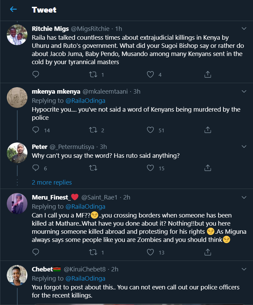
Task: Share Meru_Finest_'s tweet
Action: [208, 252]
